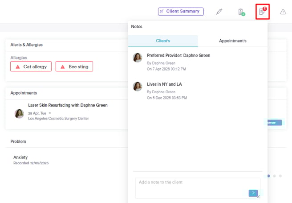
Task: Open the clipboard forms icon with checkmark
Action: click(x=241, y=12)
